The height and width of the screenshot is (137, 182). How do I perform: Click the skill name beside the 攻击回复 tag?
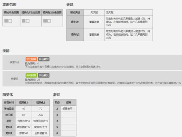click(15, 62)
